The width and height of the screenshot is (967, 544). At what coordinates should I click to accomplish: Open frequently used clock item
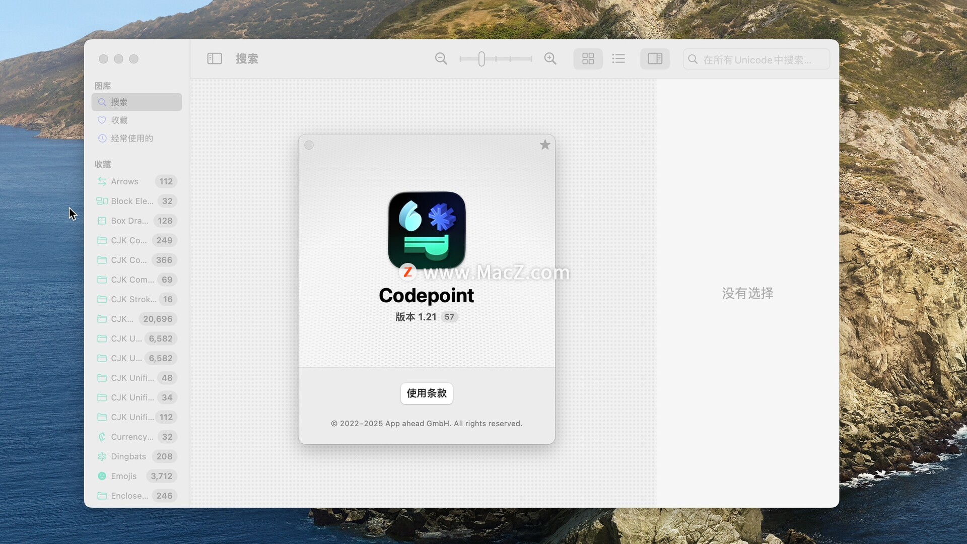coord(131,139)
